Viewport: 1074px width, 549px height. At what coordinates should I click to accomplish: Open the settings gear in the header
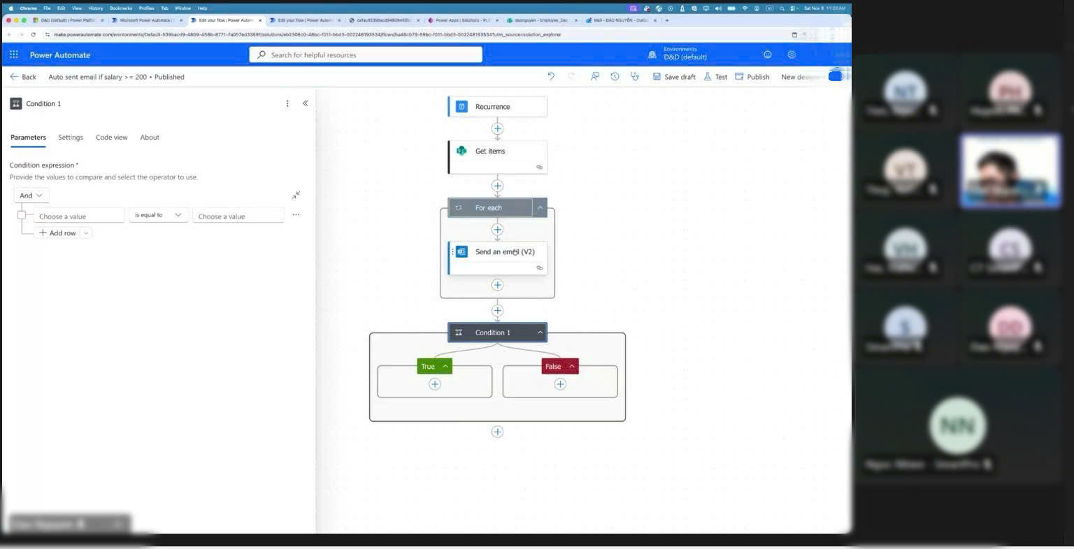(x=792, y=54)
